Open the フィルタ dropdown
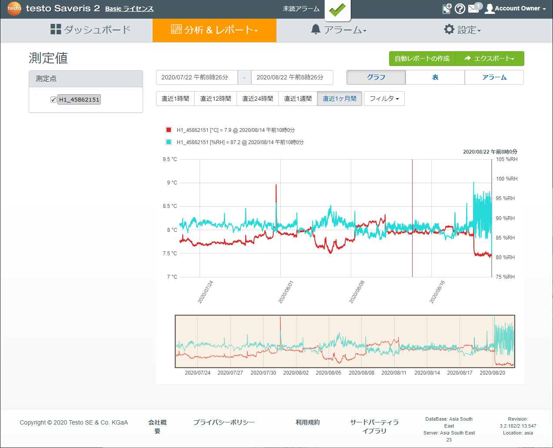Screen dimensions: 553x448 tap(384, 99)
